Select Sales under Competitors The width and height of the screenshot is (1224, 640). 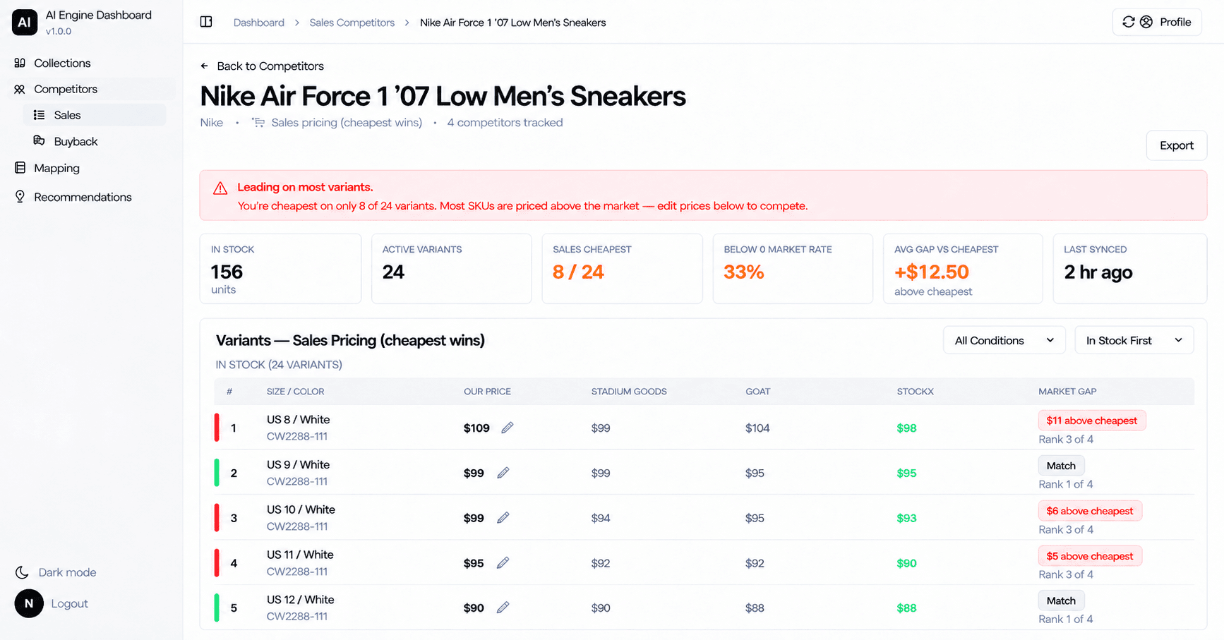(x=96, y=115)
